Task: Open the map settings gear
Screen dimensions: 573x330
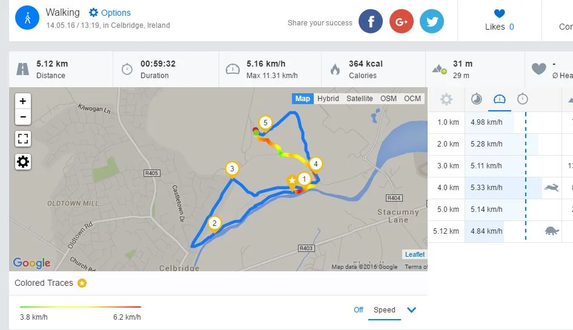Action: click(23, 162)
